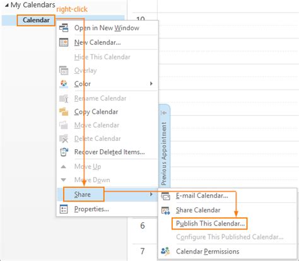This screenshot has height=261, width=299.
Task: Choose Recover Deleted Items... entry
Action: pos(110,152)
